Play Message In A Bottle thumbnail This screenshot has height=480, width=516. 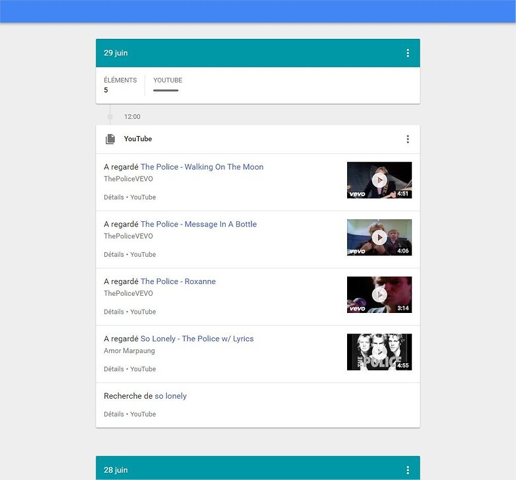tap(379, 238)
